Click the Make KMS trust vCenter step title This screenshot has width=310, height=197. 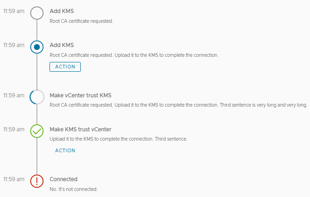coord(80,129)
